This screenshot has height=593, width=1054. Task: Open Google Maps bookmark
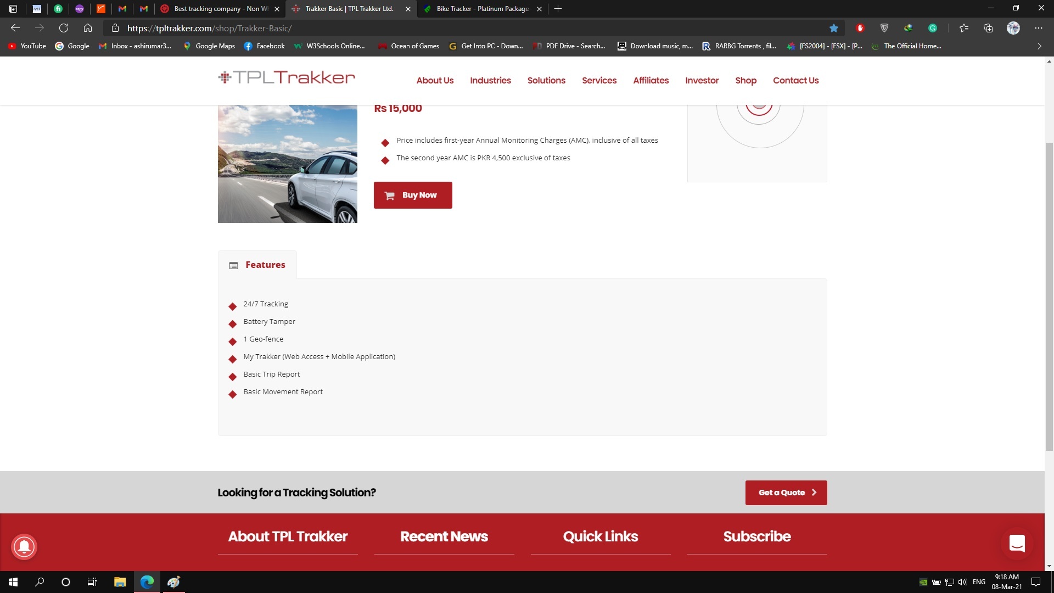209,46
